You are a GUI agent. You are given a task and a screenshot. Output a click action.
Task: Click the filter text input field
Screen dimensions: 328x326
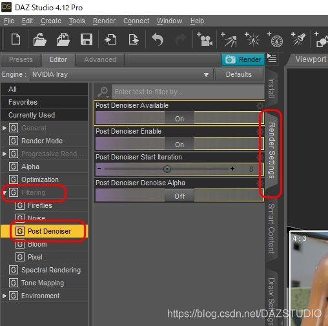[188, 92]
